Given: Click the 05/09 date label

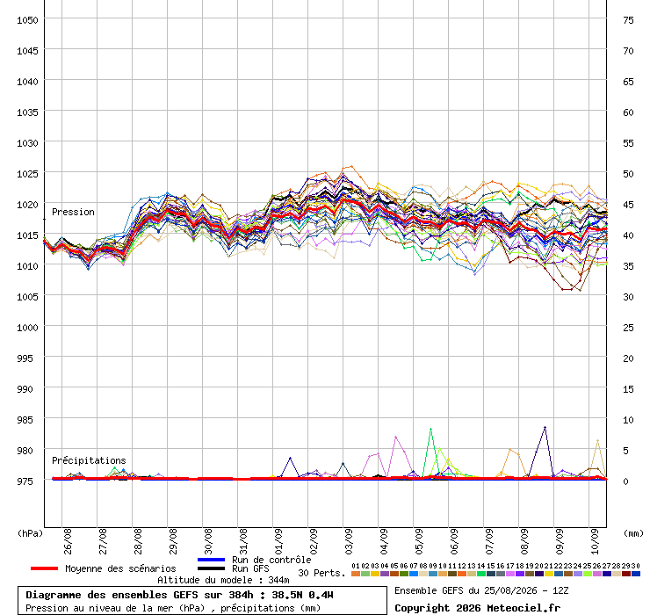Looking at the screenshot, I should [419, 541].
